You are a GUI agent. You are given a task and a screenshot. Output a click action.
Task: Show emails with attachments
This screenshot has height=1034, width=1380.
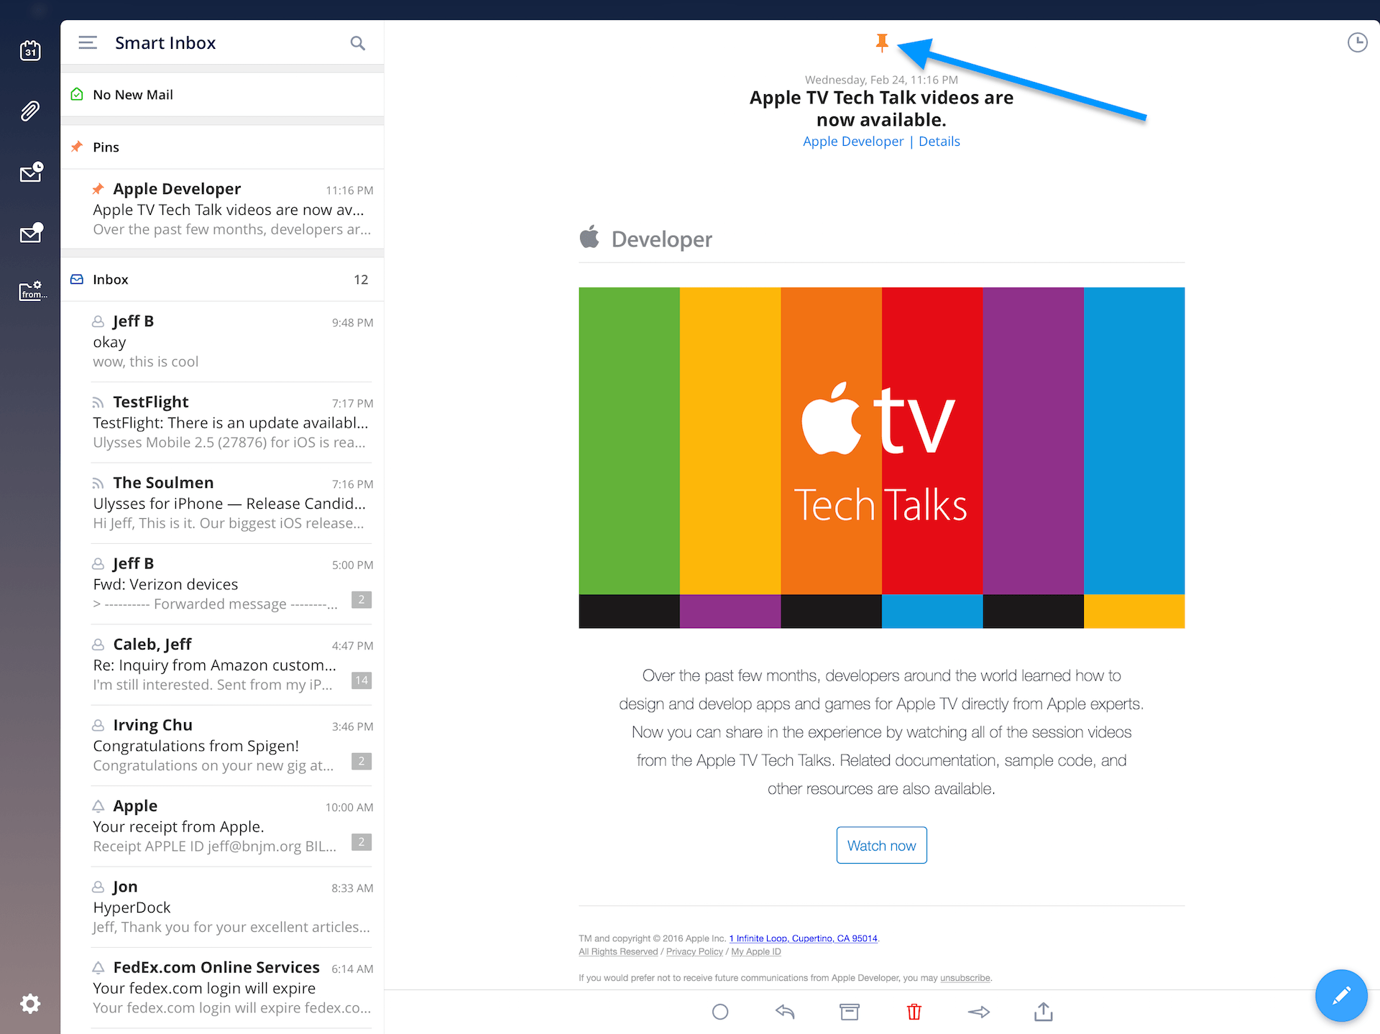click(30, 110)
